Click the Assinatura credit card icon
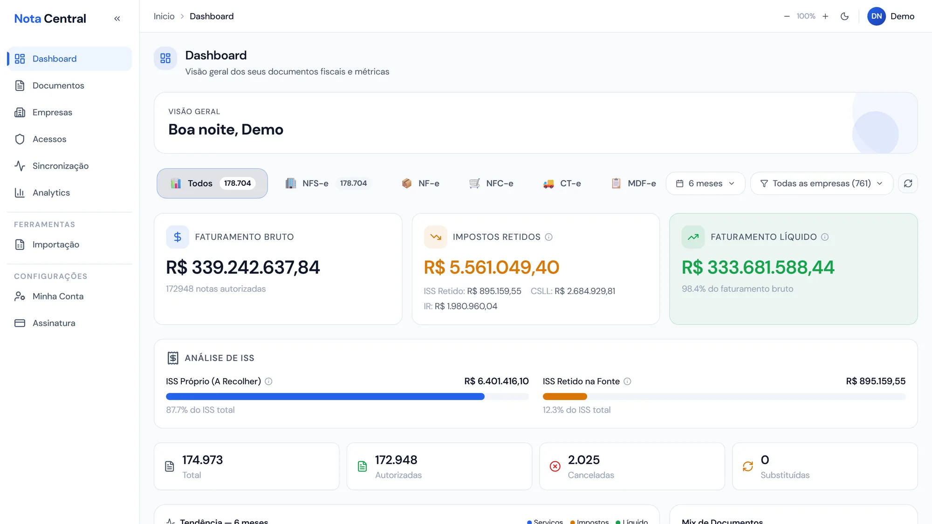 click(20, 323)
